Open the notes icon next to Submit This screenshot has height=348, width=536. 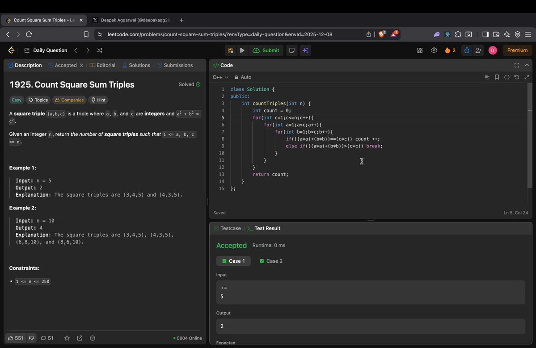[291, 50]
